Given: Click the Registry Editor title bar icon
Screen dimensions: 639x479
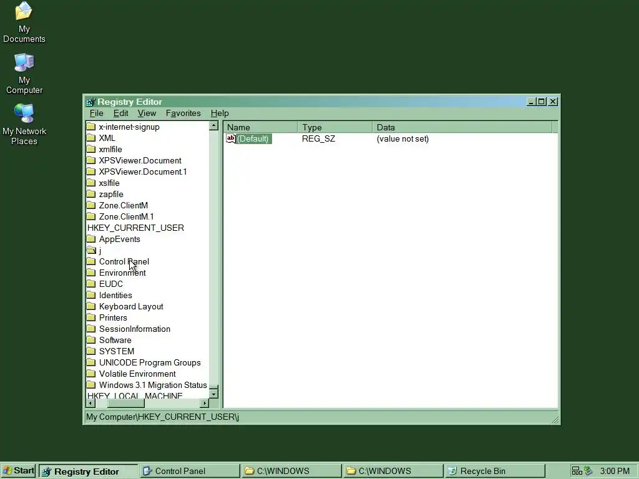Looking at the screenshot, I should [90, 102].
